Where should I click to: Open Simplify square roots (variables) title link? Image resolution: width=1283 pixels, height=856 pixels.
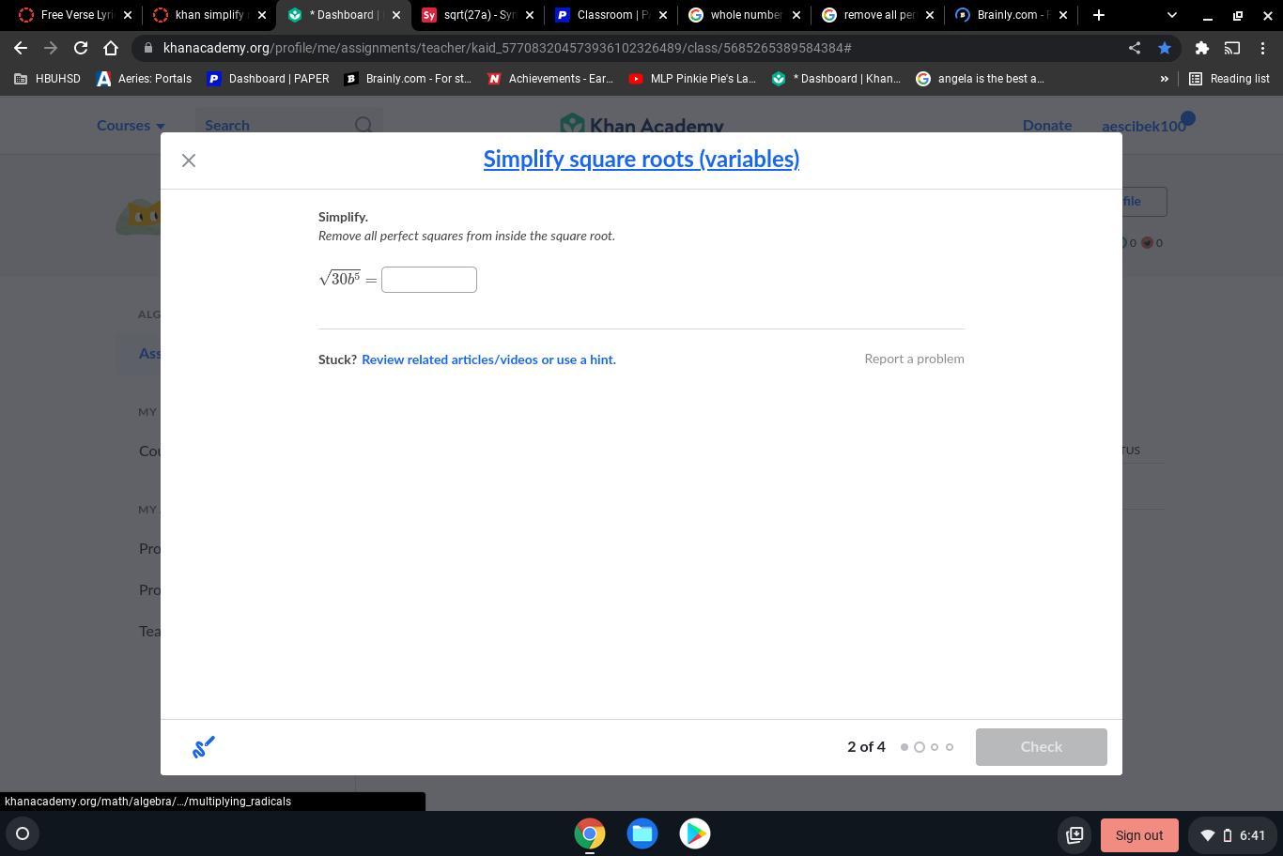tap(641, 159)
